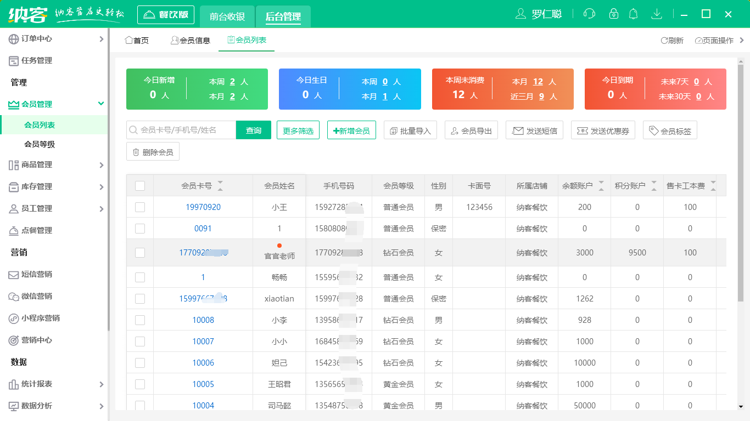Click the download icon in header

[x=656, y=14]
